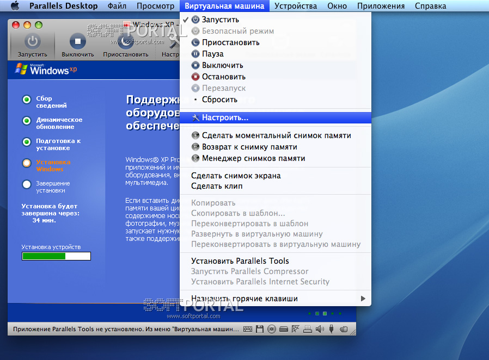
Task: Click the Менеджер снимков памяти icon
Action: (x=195, y=158)
